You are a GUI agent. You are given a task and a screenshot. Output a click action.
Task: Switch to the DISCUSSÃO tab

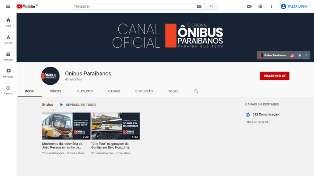click(x=144, y=91)
